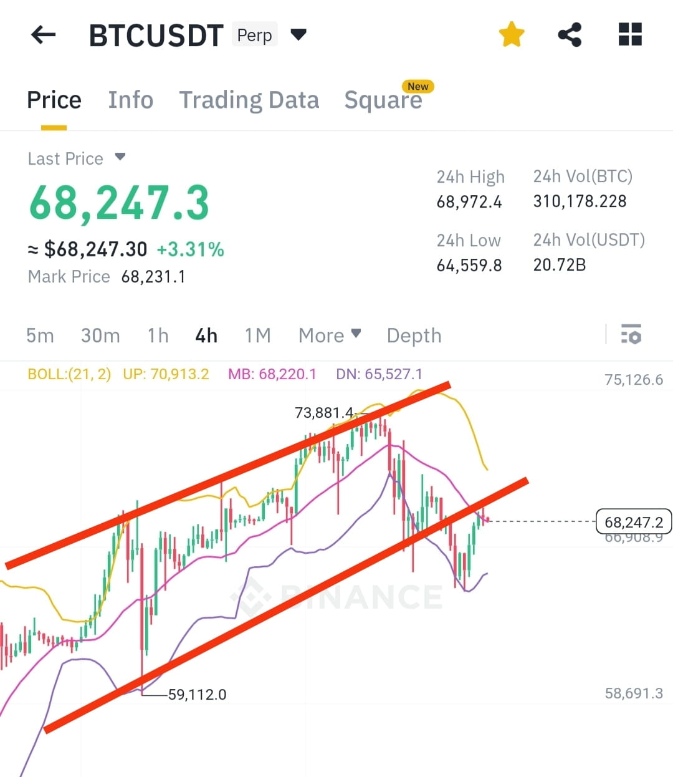673x777 pixels.
Task: Switch to the Info tab
Action: point(131,100)
